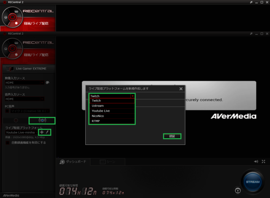The height and width of the screenshot is (198, 270).
Task: Choose RTMP from the platform list
Action: [112, 121]
